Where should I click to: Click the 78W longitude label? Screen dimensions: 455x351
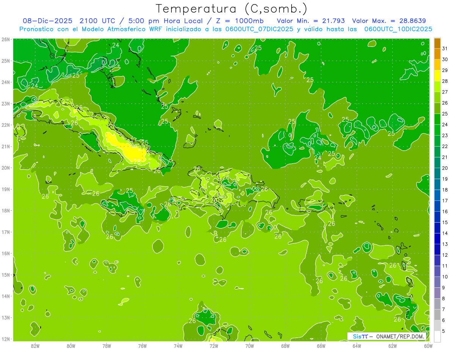pyautogui.click(x=107, y=346)
